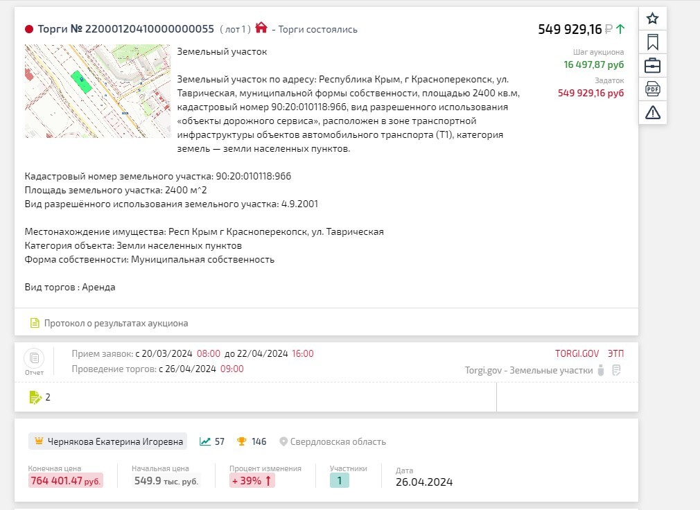Screen dimensions: 700x510
Task: Click the red house icon next to lot
Action: coord(261,28)
